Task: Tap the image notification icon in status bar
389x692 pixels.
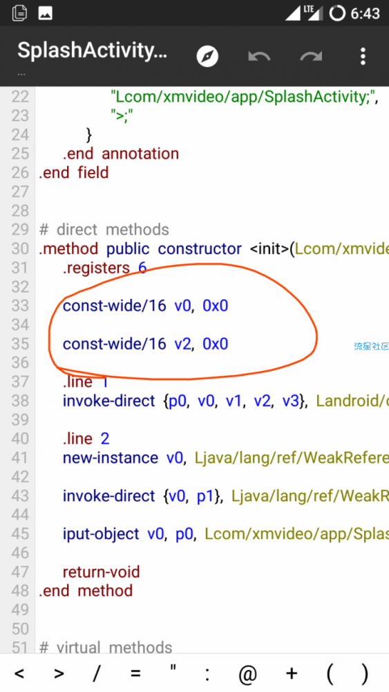Action: coord(46,13)
